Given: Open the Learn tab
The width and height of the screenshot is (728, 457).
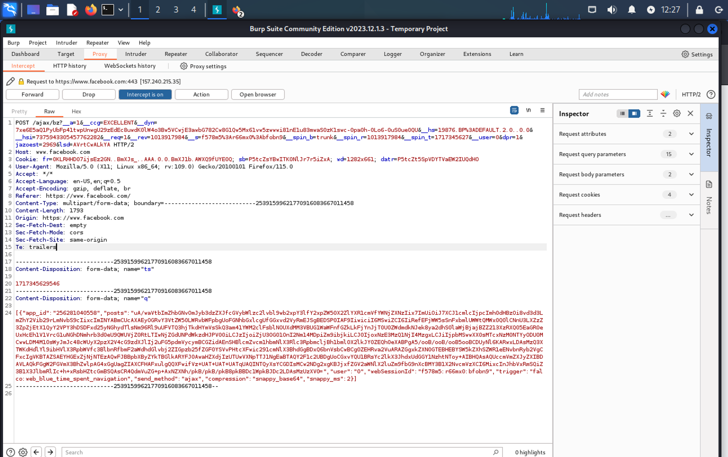Looking at the screenshot, I should click(x=516, y=54).
